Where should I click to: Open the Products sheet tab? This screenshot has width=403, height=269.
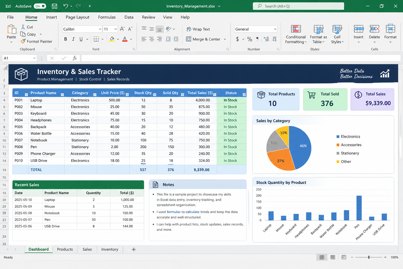65,249
